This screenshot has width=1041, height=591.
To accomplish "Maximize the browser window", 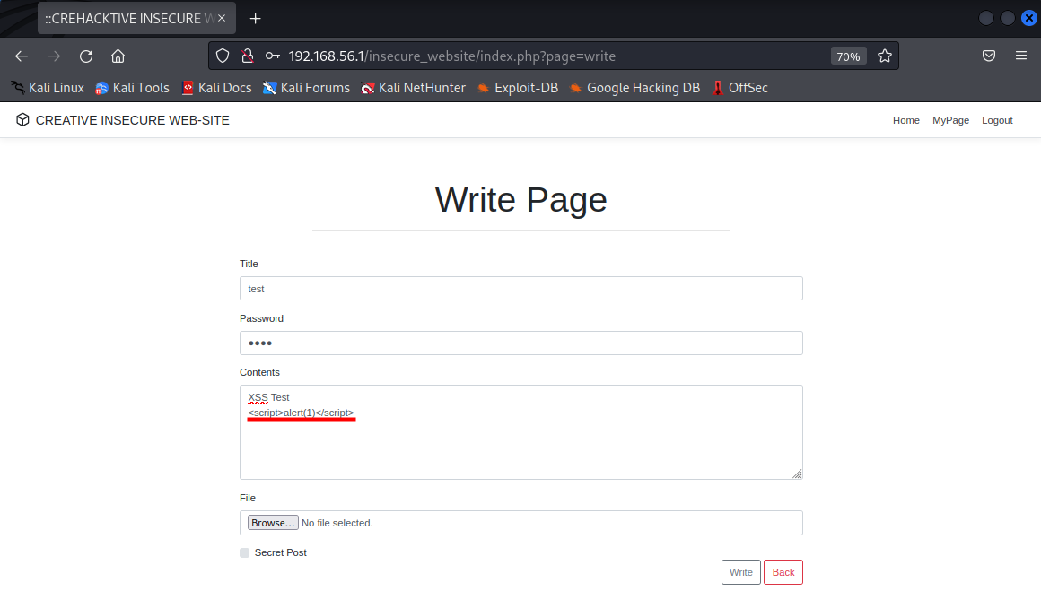I will [1007, 19].
